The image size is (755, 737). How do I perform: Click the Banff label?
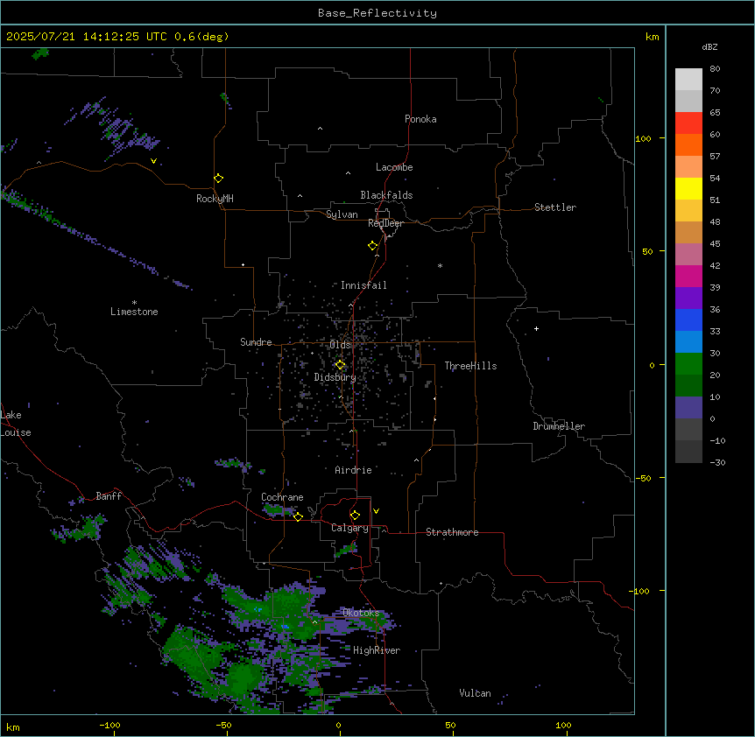[x=109, y=496]
